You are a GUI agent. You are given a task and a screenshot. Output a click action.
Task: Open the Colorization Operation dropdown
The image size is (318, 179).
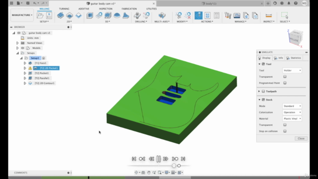pyautogui.click(x=292, y=112)
